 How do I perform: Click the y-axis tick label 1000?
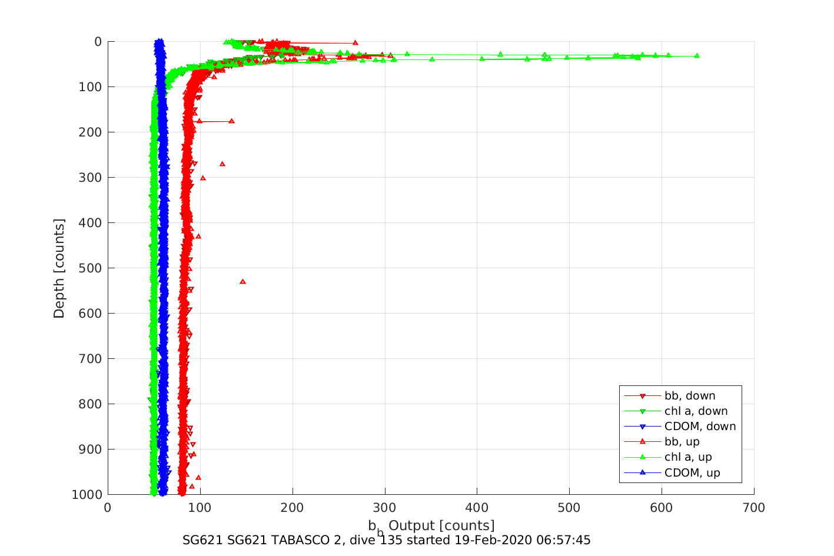88,495
